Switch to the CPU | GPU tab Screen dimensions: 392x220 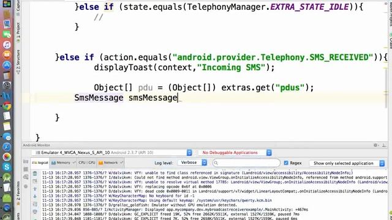pyautogui.click(x=87, y=163)
